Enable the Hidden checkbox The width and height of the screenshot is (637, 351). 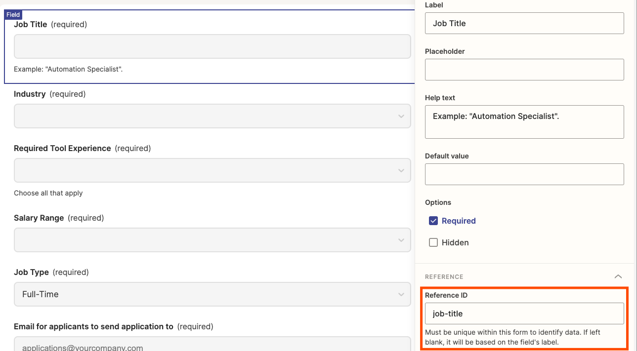[433, 242]
